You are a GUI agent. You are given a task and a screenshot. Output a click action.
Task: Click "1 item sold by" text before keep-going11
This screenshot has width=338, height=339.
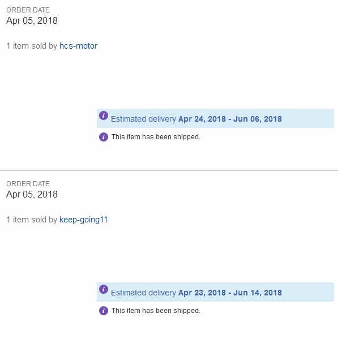[32, 220]
